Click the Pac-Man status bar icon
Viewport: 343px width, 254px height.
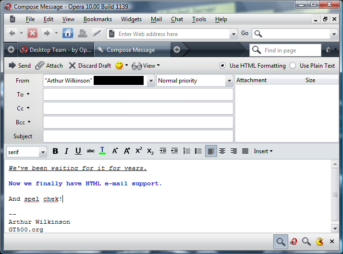(x=319, y=242)
